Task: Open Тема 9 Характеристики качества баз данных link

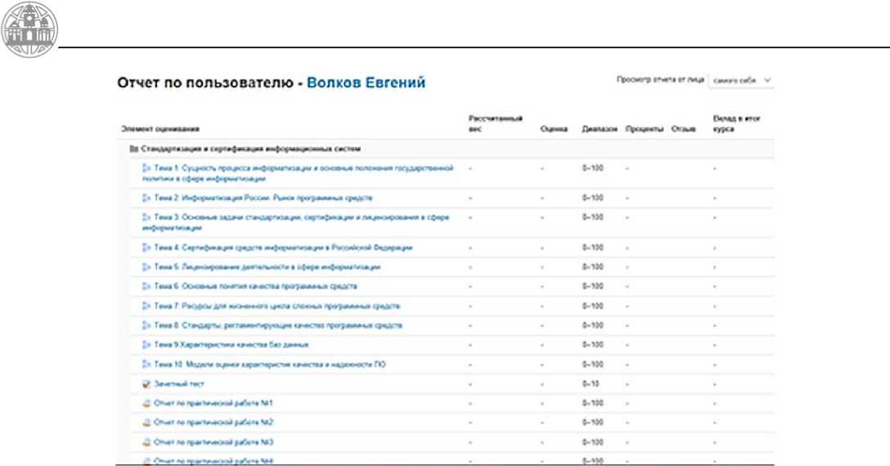Action: [231, 344]
